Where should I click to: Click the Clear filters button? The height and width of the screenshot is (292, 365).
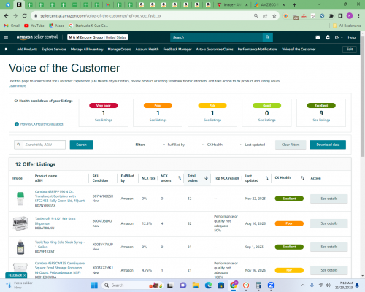click(291, 145)
